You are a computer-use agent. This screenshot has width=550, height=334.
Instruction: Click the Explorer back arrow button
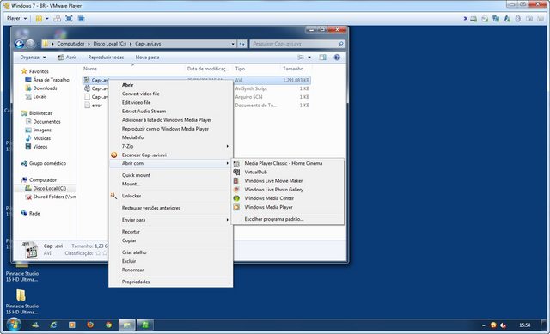[19, 44]
